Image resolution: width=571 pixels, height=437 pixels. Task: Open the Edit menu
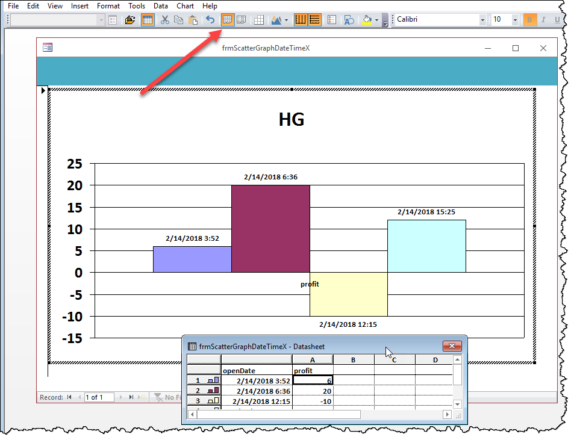tap(33, 6)
